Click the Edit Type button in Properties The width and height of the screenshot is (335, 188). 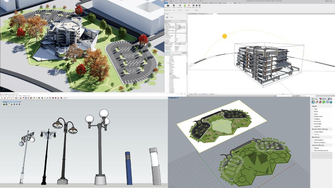click(184, 21)
